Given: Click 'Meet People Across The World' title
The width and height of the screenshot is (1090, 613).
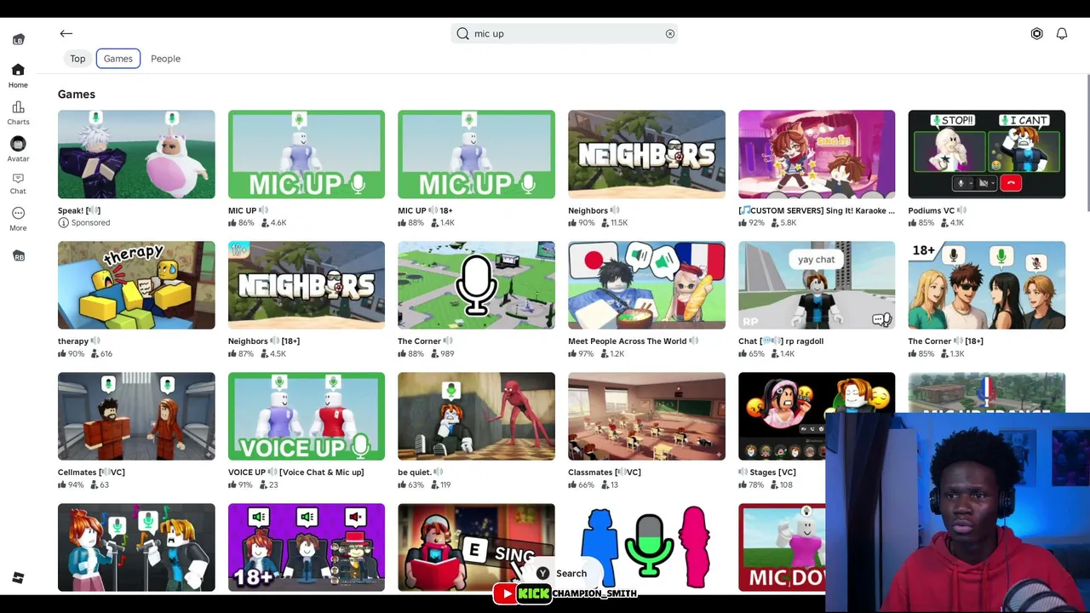Looking at the screenshot, I should [x=633, y=341].
